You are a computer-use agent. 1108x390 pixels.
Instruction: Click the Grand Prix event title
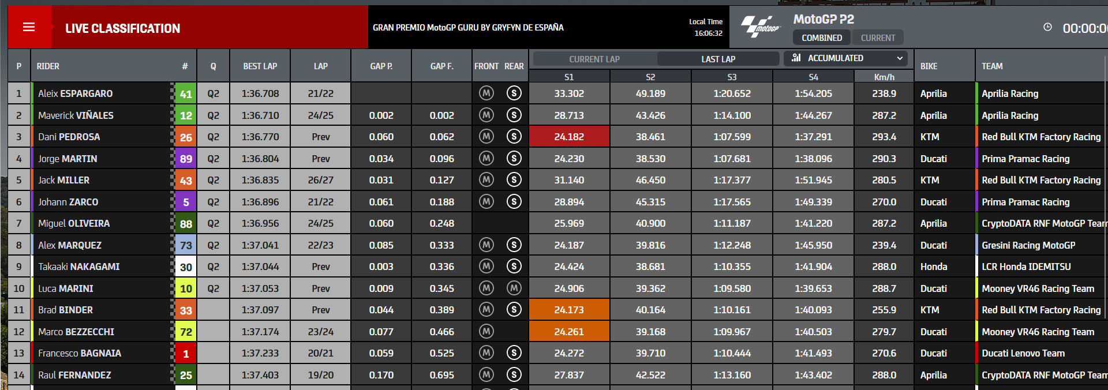tap(468, 27)
